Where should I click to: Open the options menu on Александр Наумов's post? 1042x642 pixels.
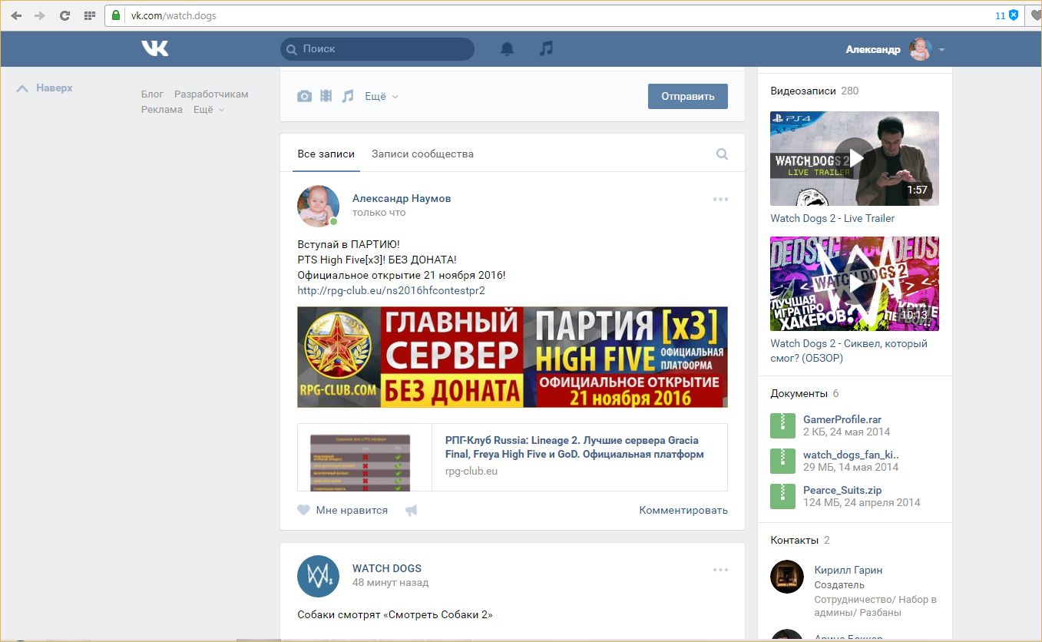pyautogui.click(x=720, y=199)
